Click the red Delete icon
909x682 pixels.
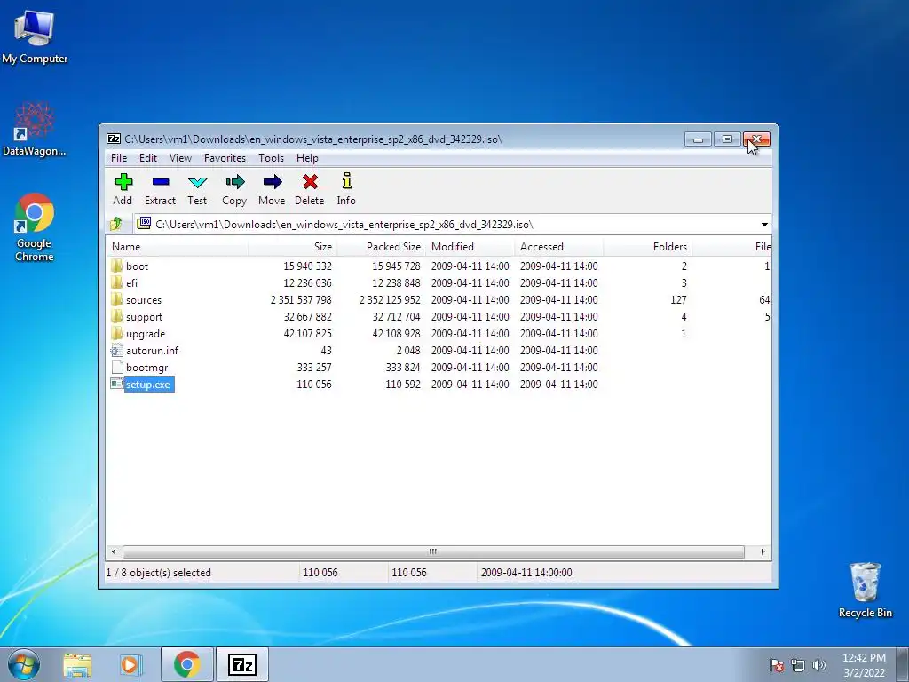[310, 182]
